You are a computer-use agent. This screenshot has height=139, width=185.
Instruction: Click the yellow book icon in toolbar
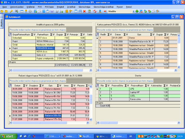tap(67, 11)
